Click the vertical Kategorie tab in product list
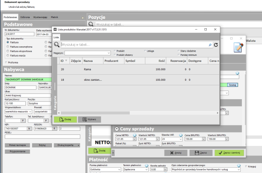 55,102
